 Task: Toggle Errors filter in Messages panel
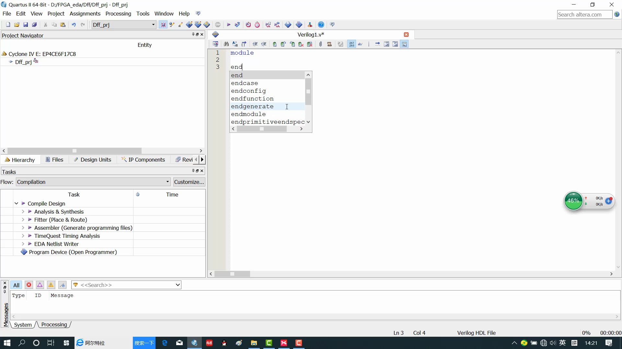tap(29, 285)
